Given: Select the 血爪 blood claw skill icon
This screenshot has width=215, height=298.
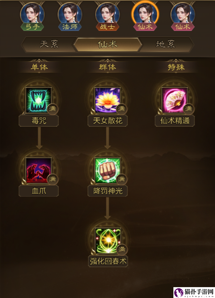Looking at the screenshot, I should (x=38, y=170).
